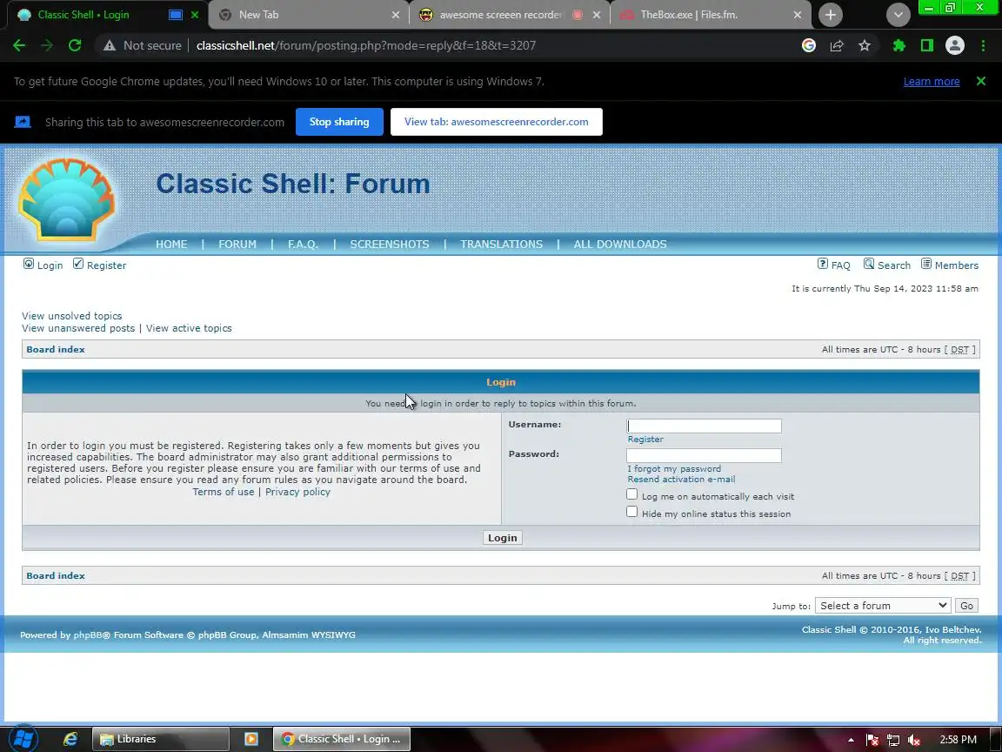Click the Register checkmark icon
This screenshot has height=752, width=1002.
tap(78, 264)
